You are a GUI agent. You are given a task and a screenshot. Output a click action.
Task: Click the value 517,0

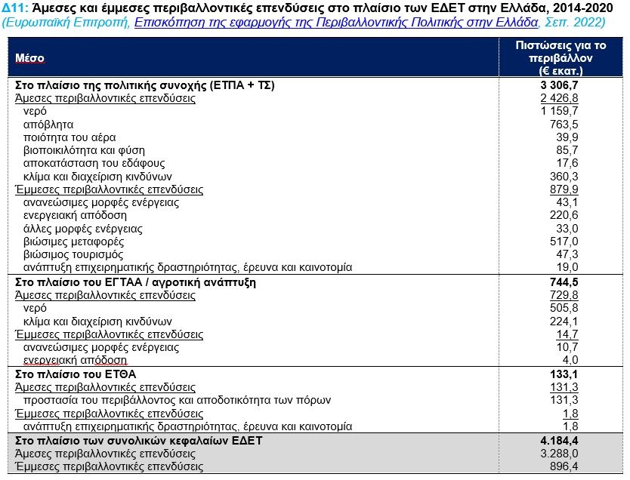click(x=564, y=242)
